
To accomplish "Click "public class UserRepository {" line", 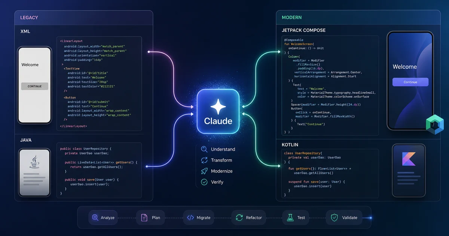I will pyautogui.click(x=86, y=149).
